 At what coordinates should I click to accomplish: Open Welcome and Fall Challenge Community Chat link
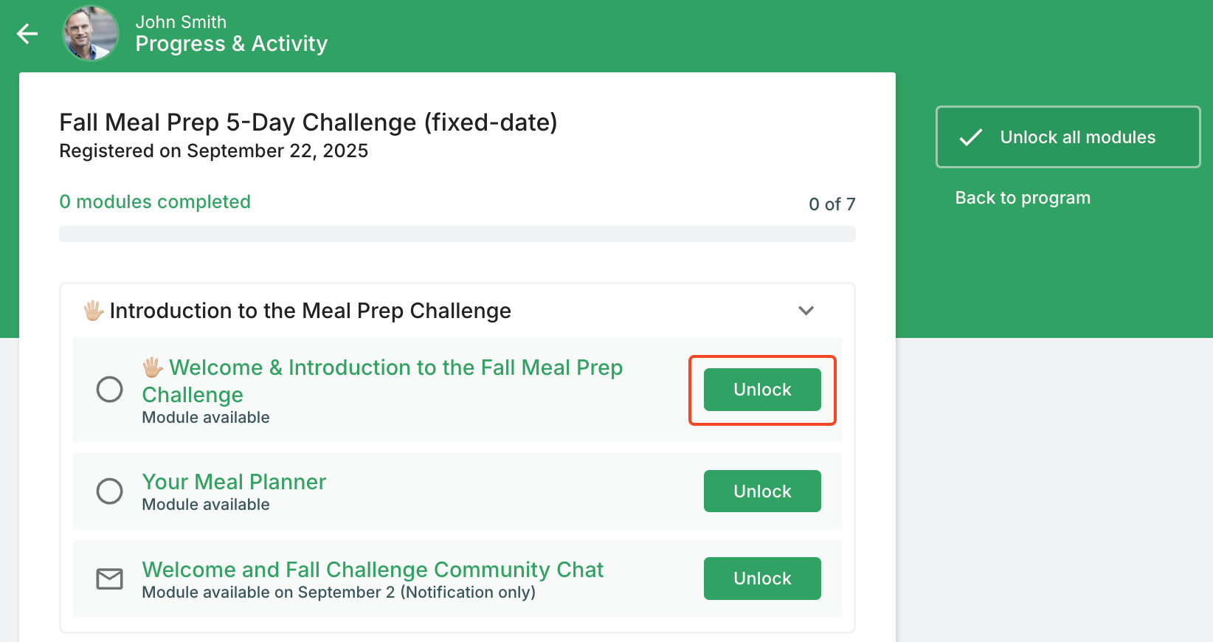[x=373, y=570]
